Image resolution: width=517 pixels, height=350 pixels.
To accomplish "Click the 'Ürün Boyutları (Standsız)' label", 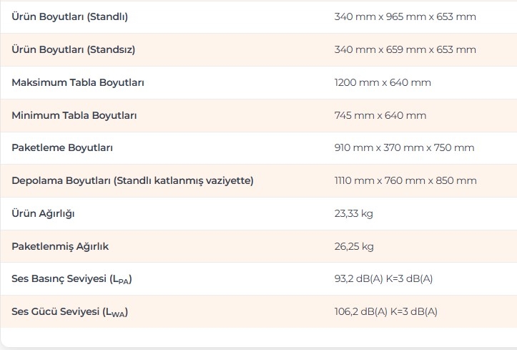I will pyautogui.click(x=73, y=49).
